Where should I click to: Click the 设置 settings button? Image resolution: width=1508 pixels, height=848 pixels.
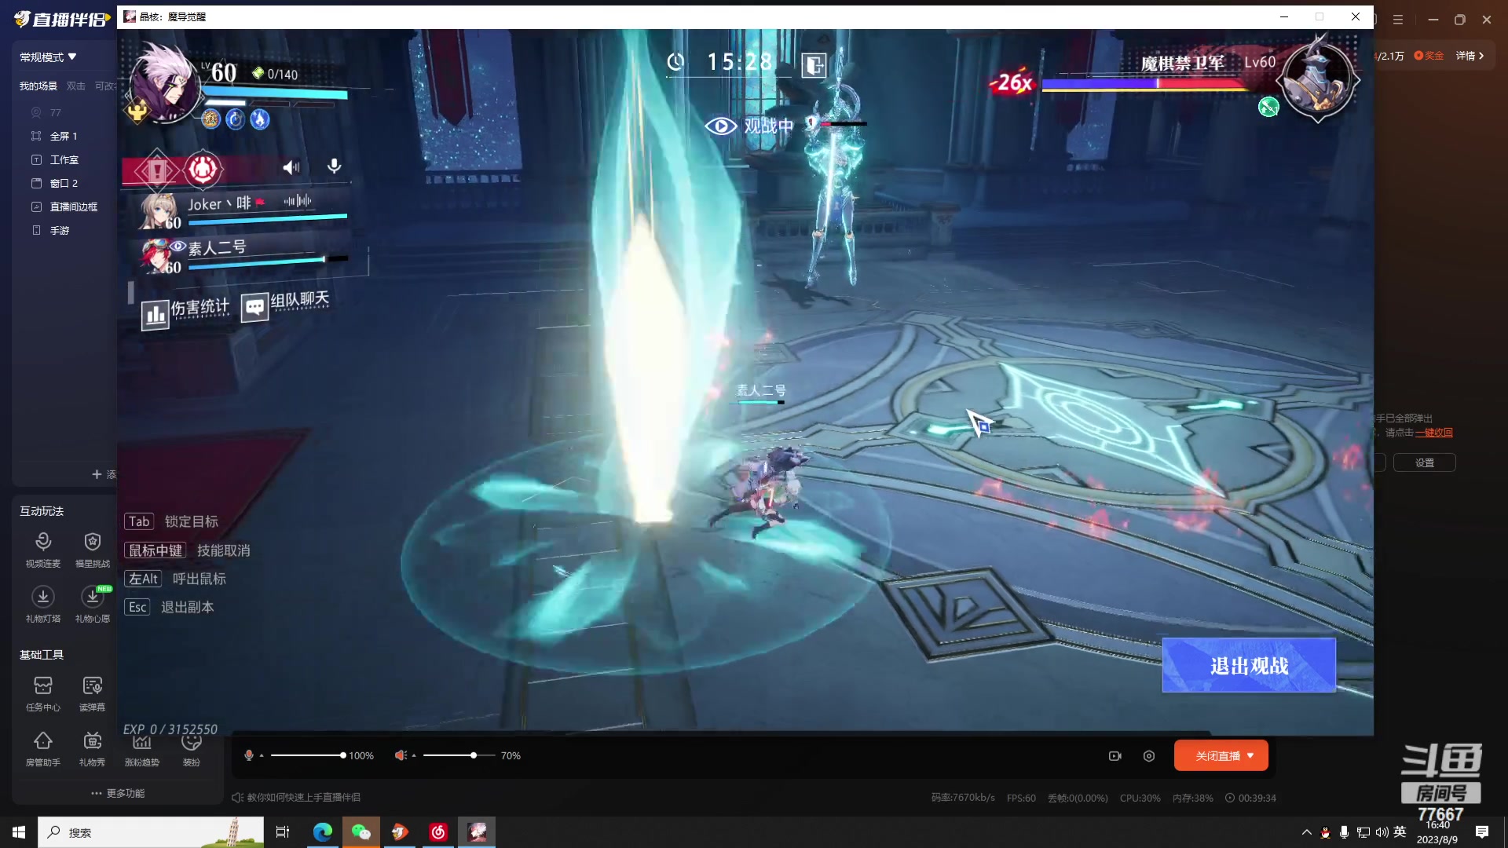[x=1424, y=463]
